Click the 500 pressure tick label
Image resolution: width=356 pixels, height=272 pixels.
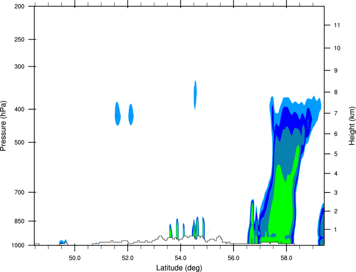pyautogui.click(x=19, y=142)
